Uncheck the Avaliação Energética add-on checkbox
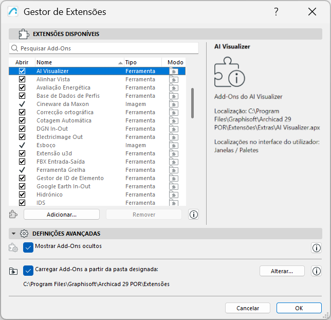This screenshot has width=331, height=320. coord(22,87)
